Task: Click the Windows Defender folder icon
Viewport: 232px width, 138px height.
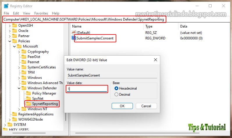Action: tap(24, 88)
